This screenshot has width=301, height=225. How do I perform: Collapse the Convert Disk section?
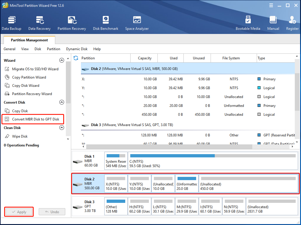pyautogui.click(x=62, y=102)
